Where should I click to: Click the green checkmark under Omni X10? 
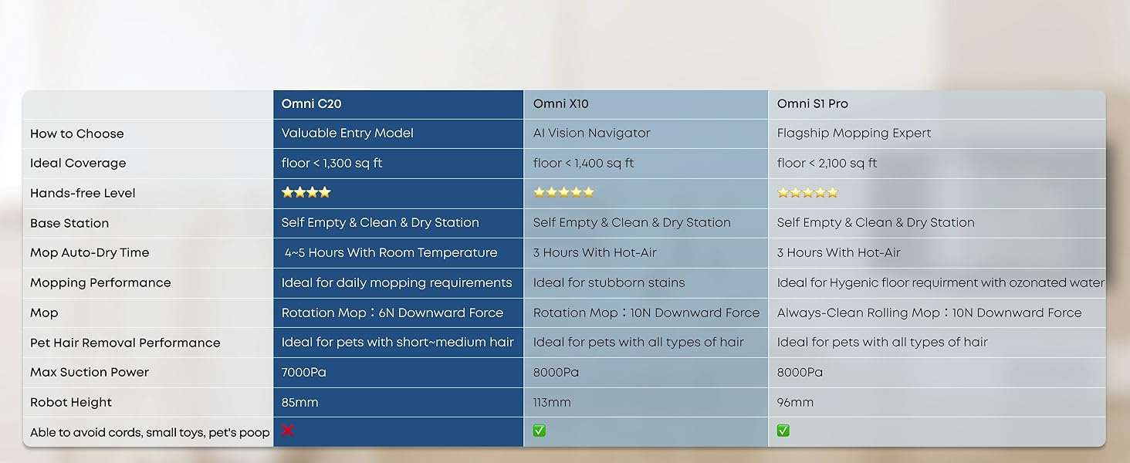click(540, 431)
